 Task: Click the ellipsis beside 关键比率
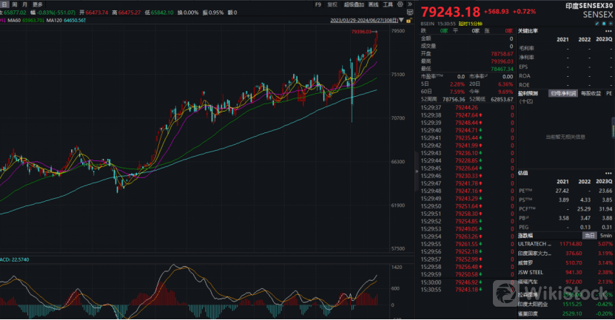[608, 31]
